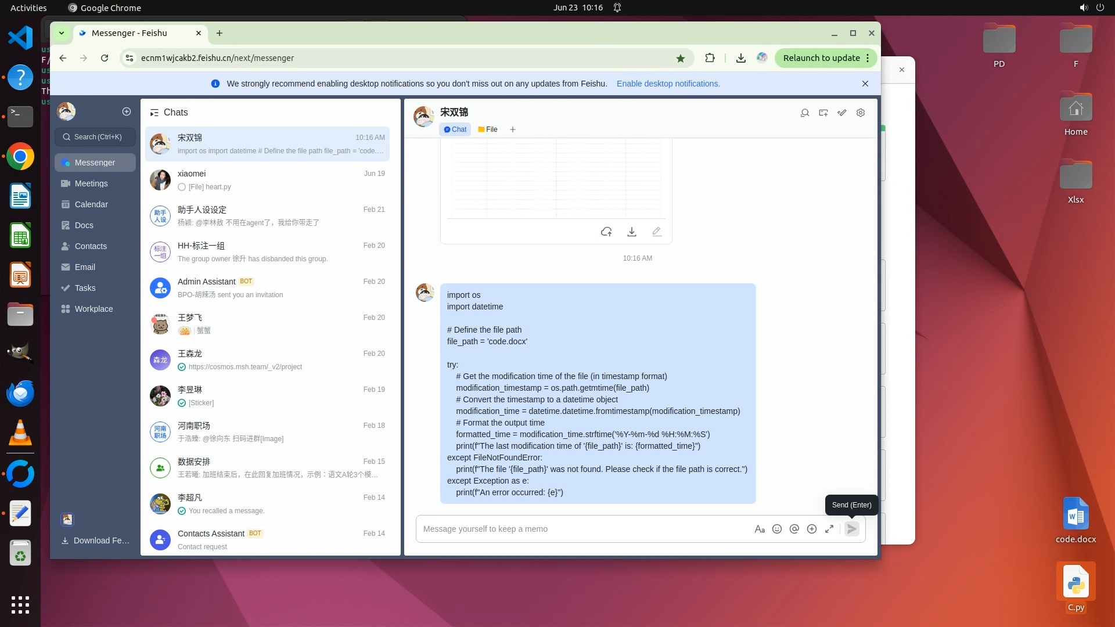Click the mention @ icon
The image size is (1115, 627).
(x=794, y=529)
